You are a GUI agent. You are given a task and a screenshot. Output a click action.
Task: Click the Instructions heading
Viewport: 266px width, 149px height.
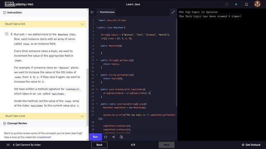click(15, 12)
